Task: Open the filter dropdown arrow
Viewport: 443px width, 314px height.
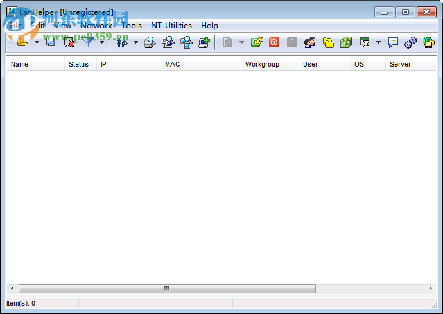Action: coord(101,42)
